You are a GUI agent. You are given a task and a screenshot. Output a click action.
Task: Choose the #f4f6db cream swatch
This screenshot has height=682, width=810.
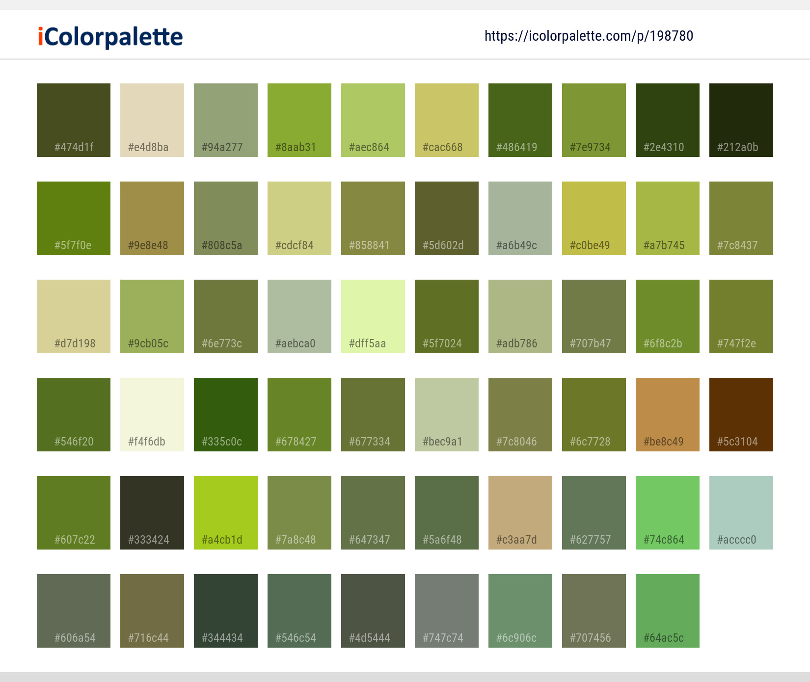(x=152, y=415)
